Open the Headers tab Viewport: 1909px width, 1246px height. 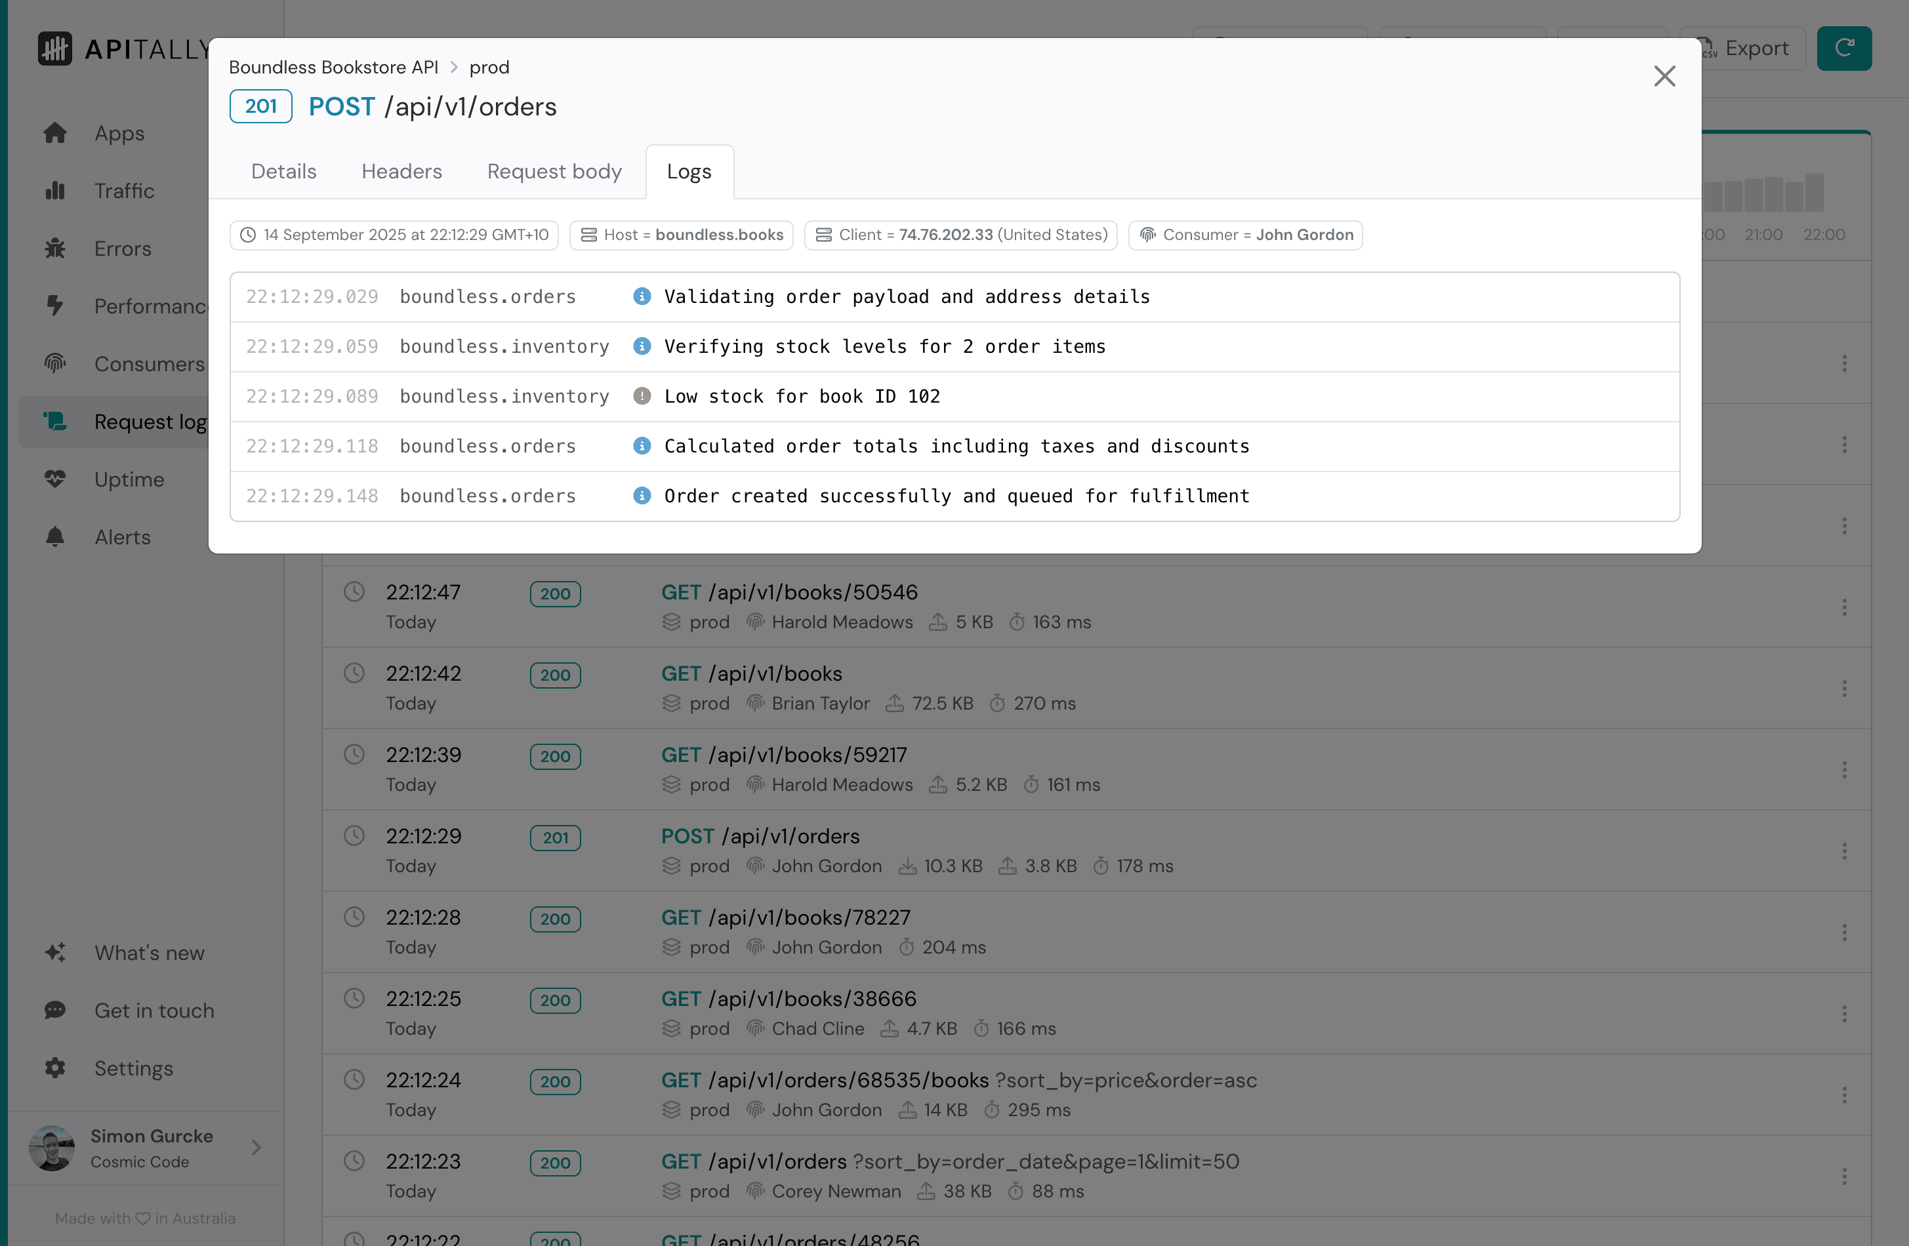(x=402, y=172)
